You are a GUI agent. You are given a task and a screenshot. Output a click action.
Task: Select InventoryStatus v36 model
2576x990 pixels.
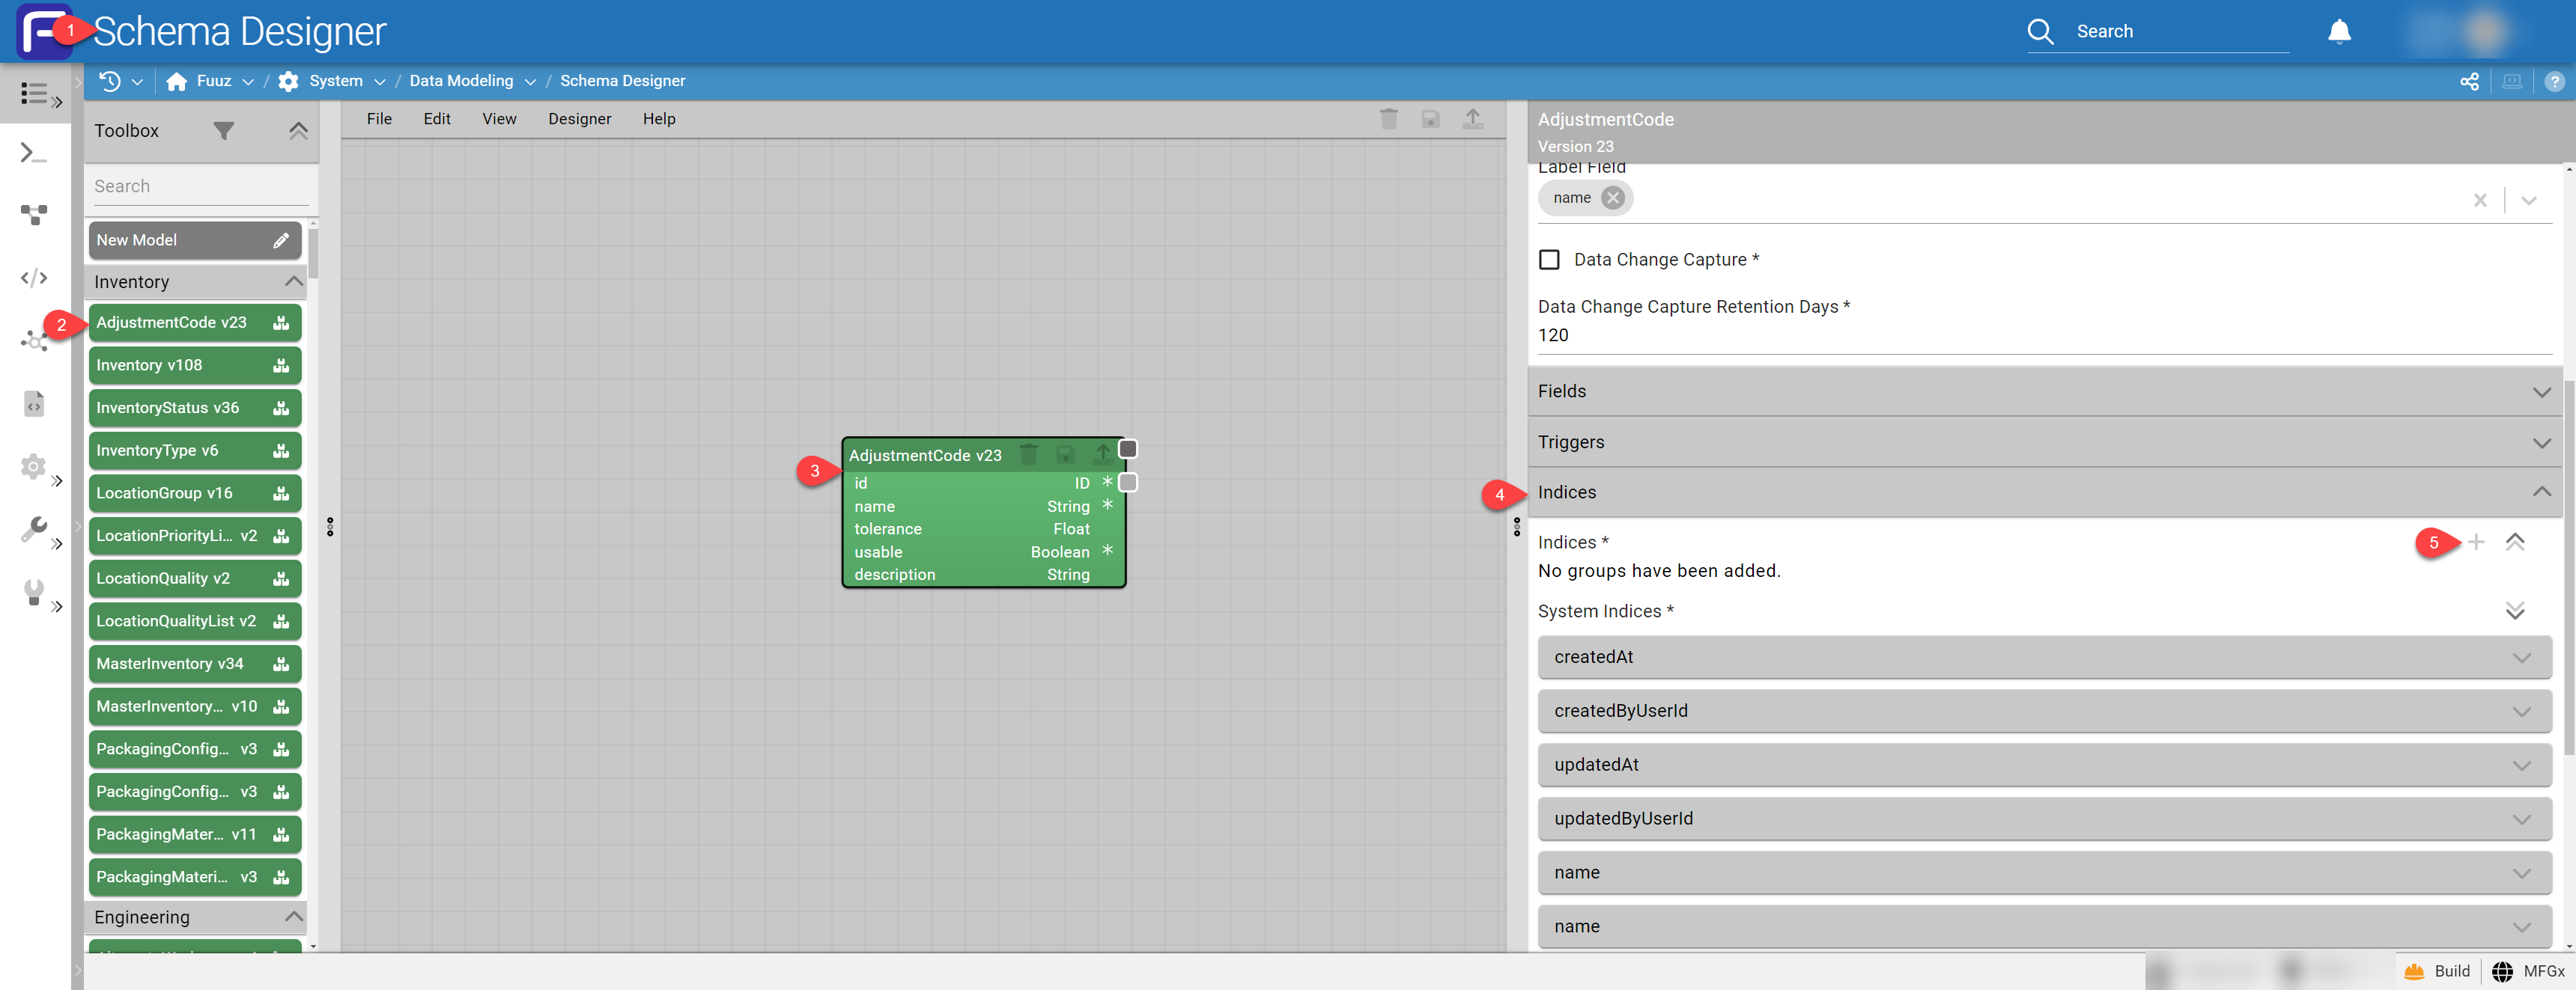click(195, 408)
